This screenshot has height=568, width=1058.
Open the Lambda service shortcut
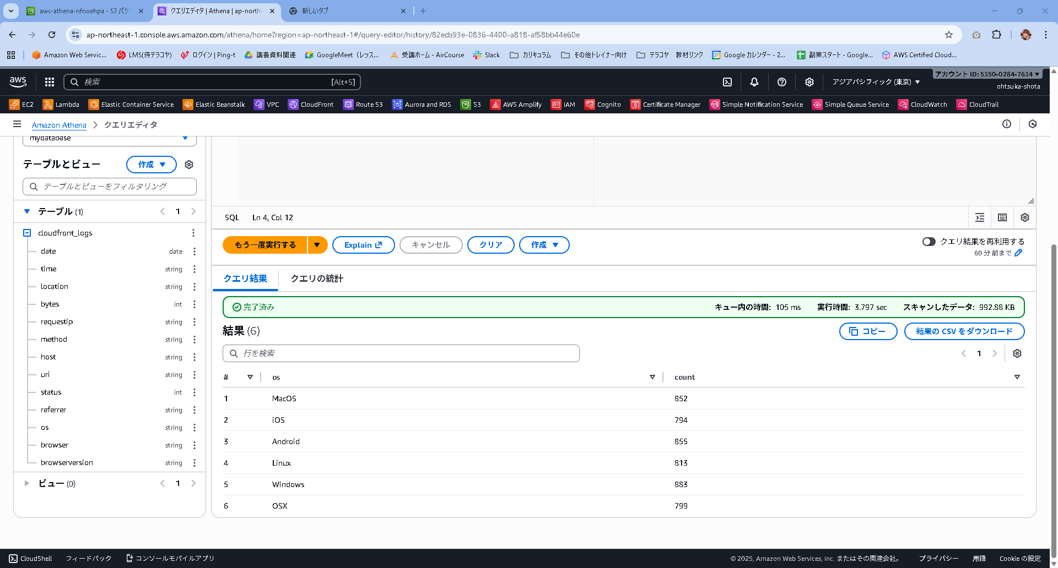point(61,105)
